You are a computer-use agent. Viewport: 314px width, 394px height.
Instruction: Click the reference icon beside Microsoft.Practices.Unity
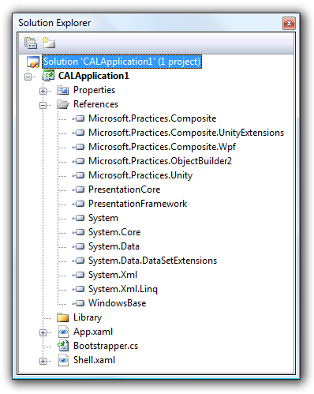[78, 175]
